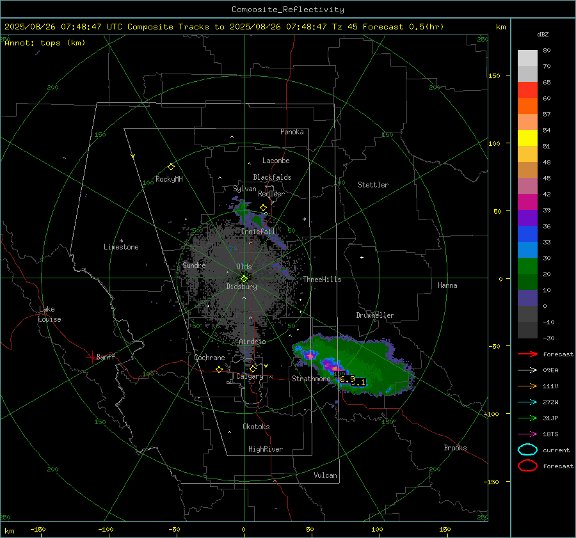Select the red 60–65 dBZ color swatch
Image resolution: width=576 pixels, height=538 pixels.
[x=527, y=90]
